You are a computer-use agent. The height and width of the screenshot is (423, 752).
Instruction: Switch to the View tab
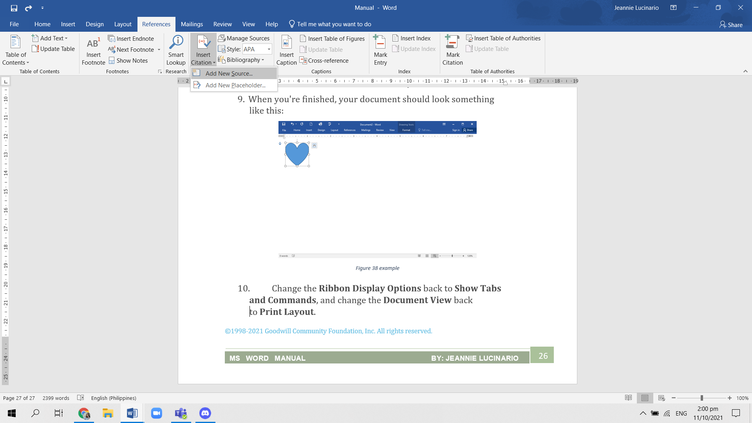(x=249, y=24)
